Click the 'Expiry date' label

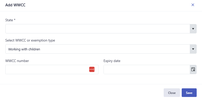pyautogui.click(x=112, y=61)
